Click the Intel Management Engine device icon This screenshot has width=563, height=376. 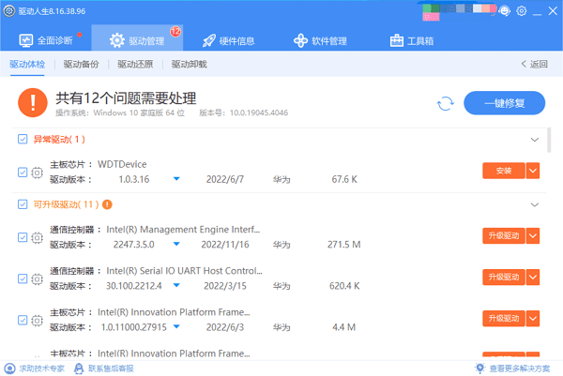click(38, 237)
